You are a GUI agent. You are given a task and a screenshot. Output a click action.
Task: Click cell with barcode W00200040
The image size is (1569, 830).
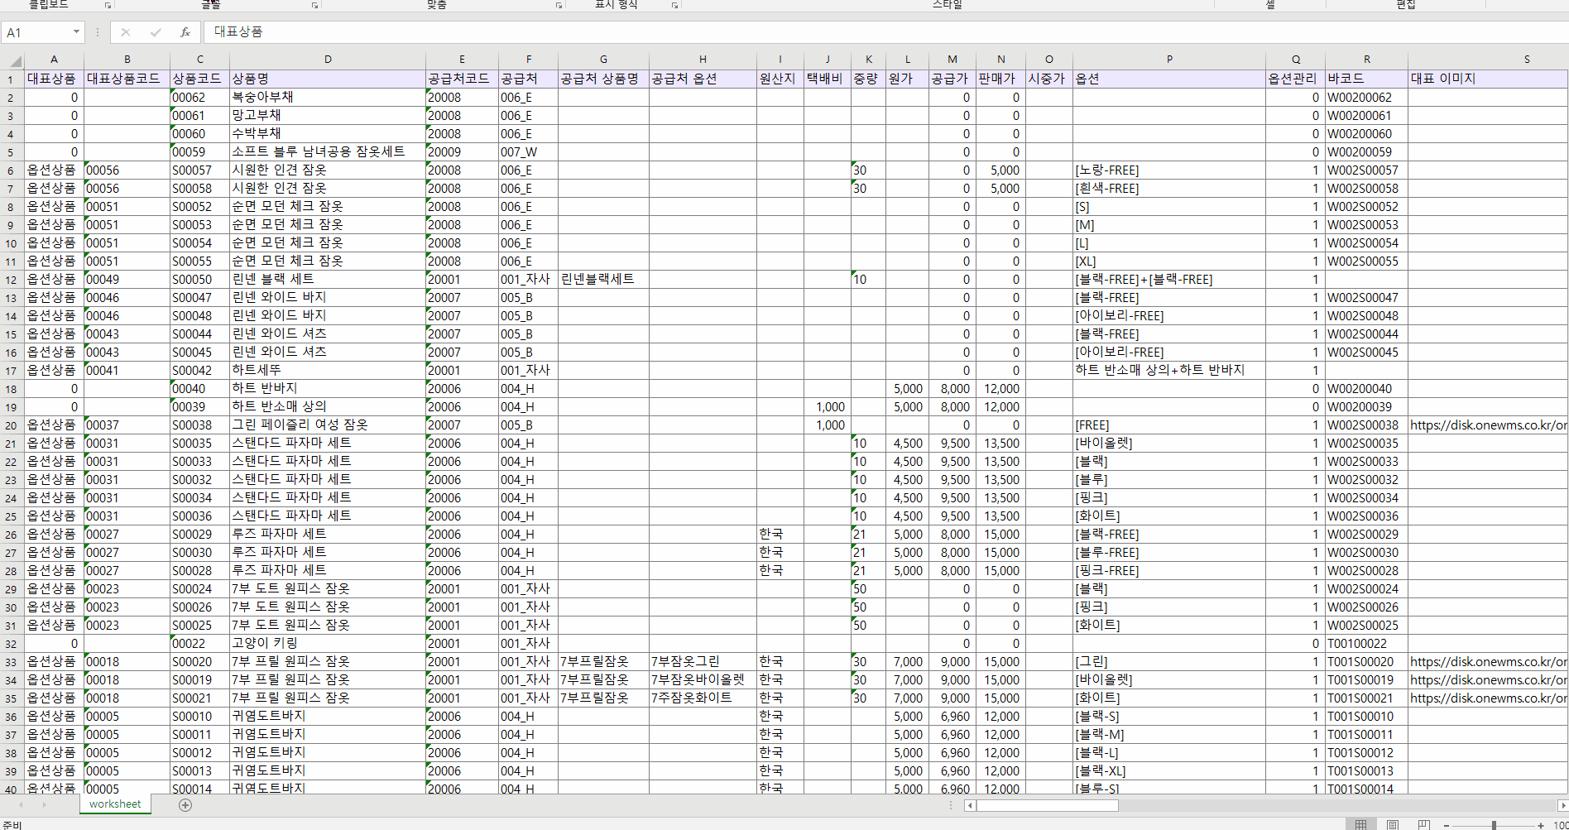pos(1367,388)
